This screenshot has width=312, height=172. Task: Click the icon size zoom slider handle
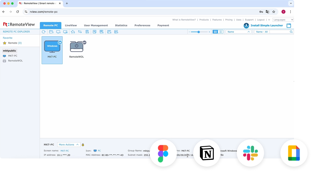click(199, 32)
